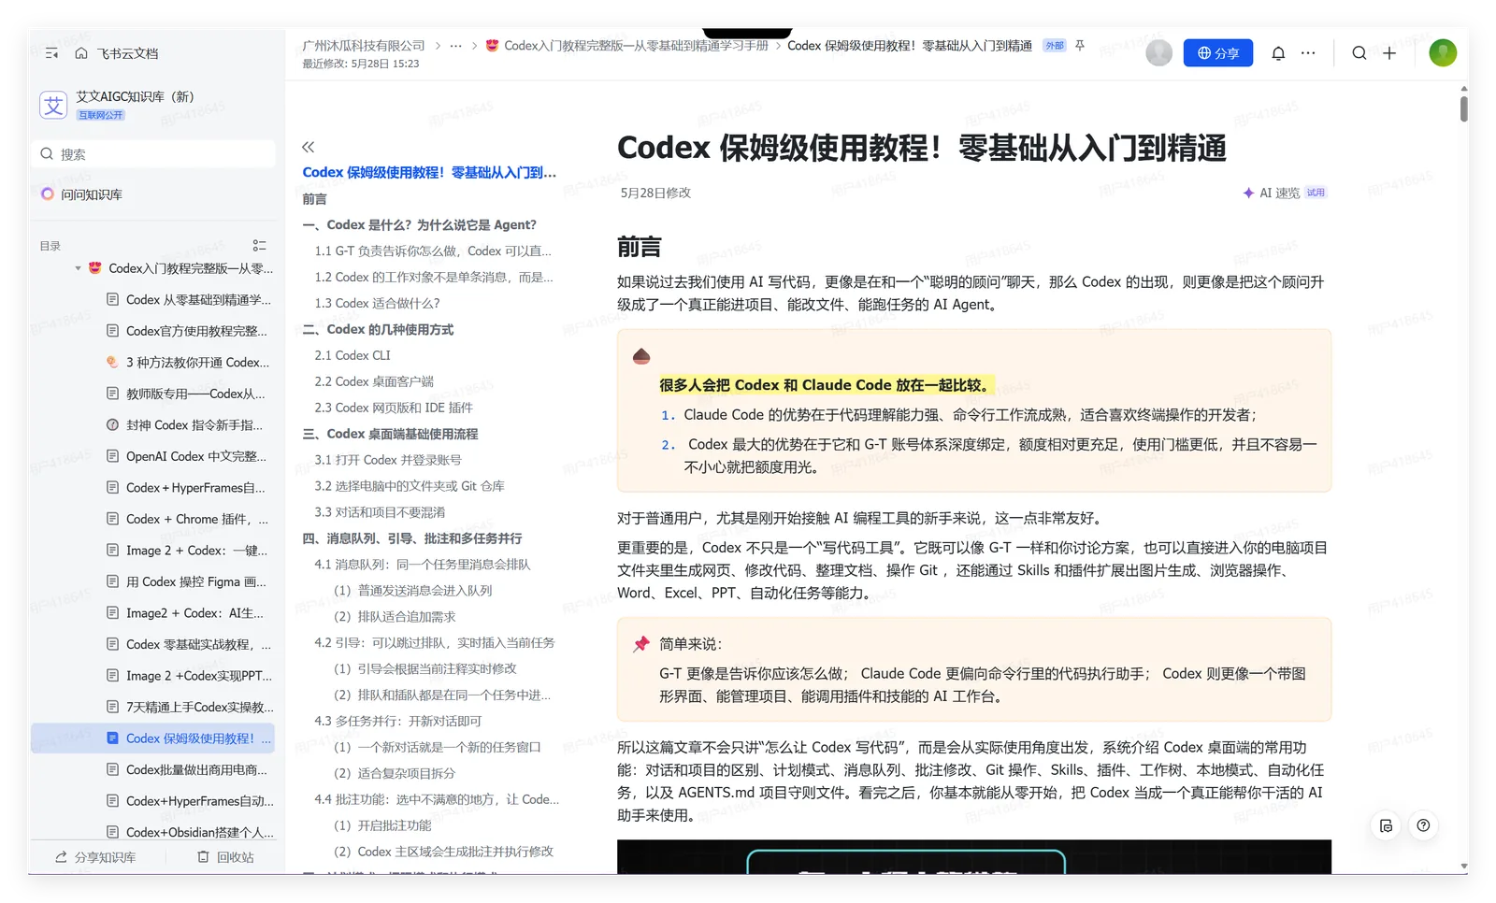Jump to 一、Codex 是什么 outline heading
The width and height of the screenshot is (1496, 903).
tap(419, 225)
